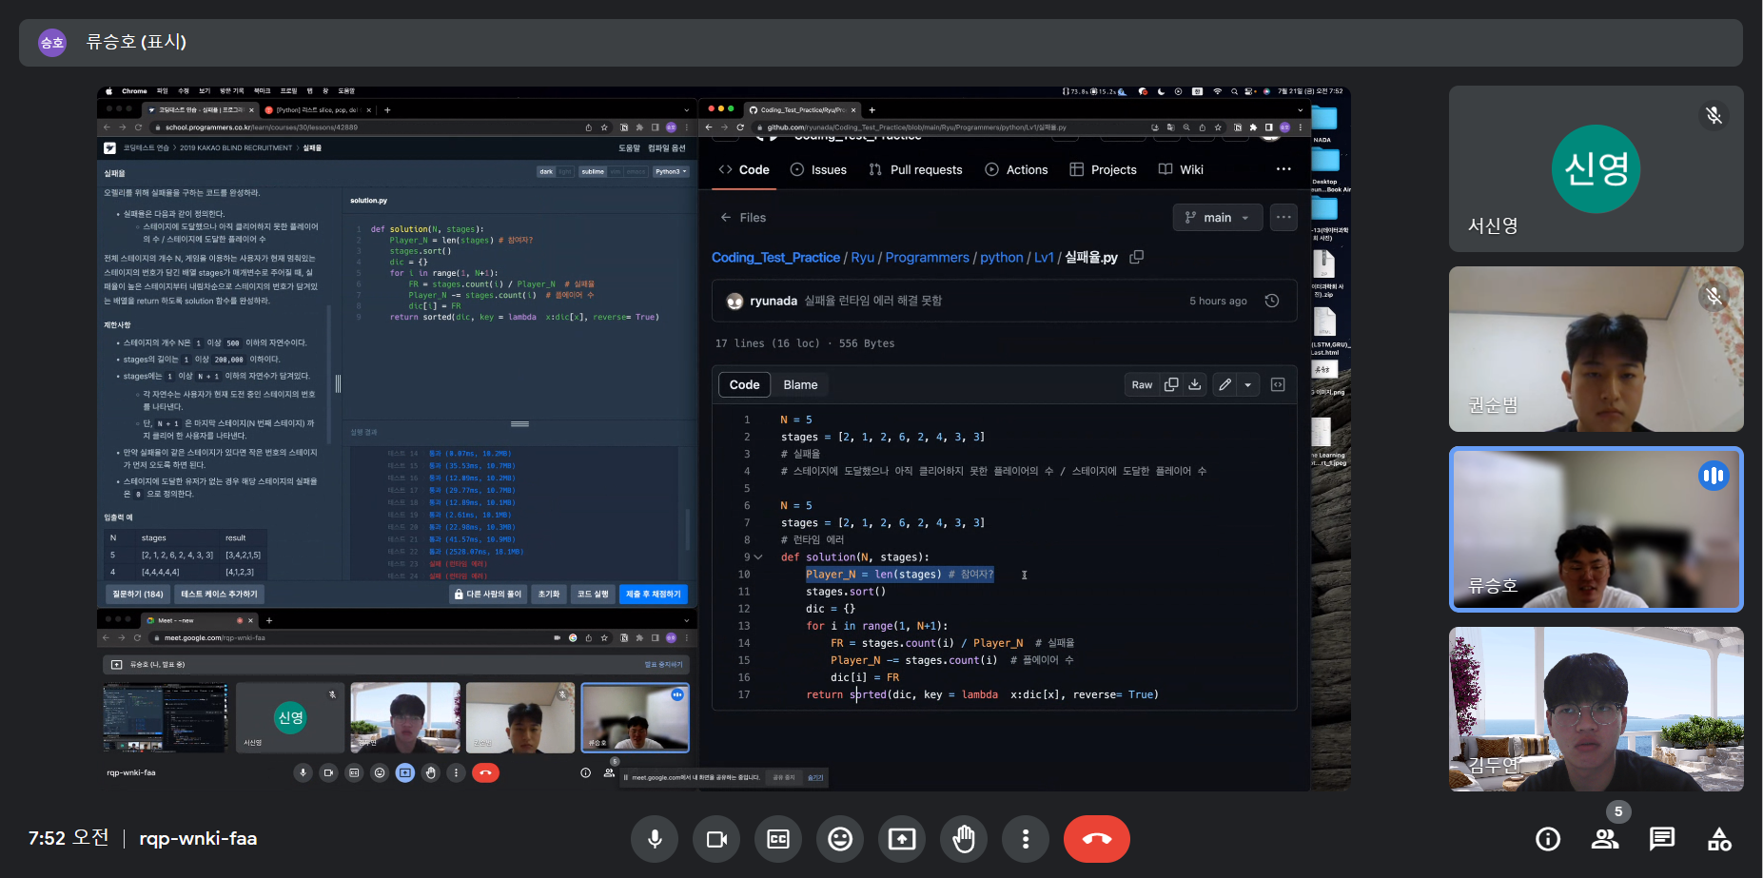Edit this file with pencil icon
Screen dimensions: 1763x878
1225,384
